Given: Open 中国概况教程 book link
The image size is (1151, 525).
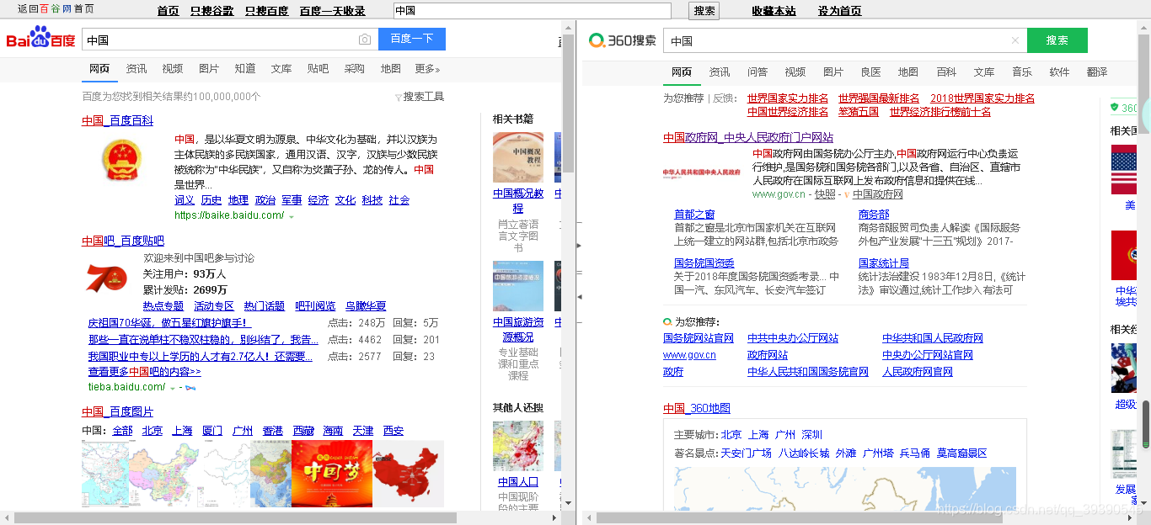Looking at the screenshot, I should [x=518, y=200].
